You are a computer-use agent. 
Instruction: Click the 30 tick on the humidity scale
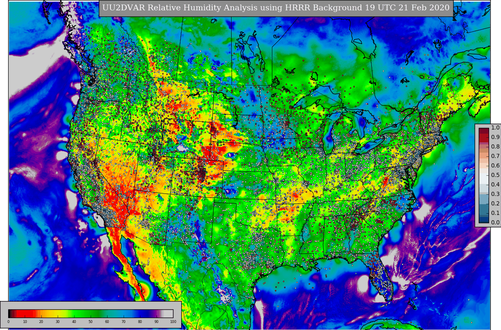click(58, 322)
